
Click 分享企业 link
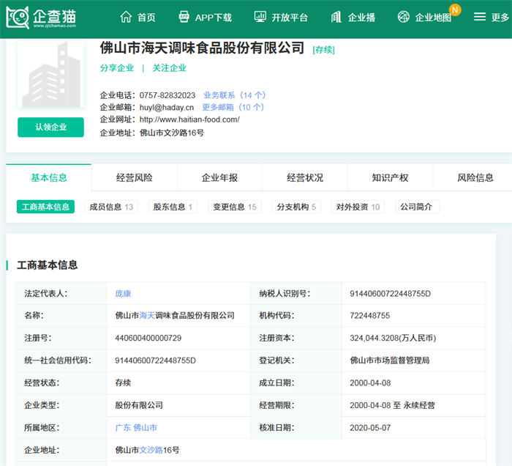[x=117, y=68]
